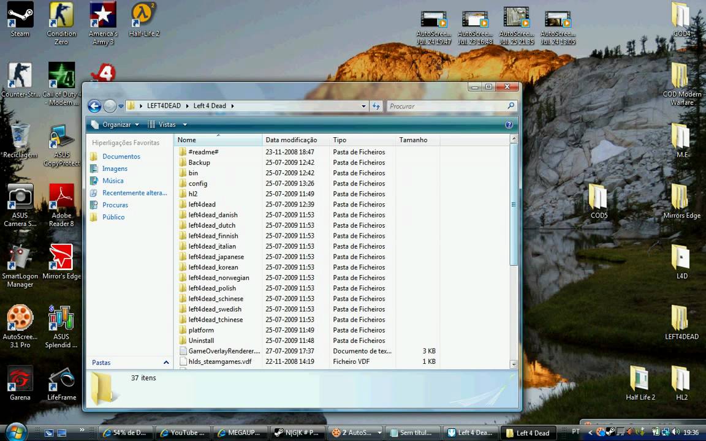Select the ASUS CopyProtect icon
The height and width of the screenshot is (441, 706).
pos(61,145)
